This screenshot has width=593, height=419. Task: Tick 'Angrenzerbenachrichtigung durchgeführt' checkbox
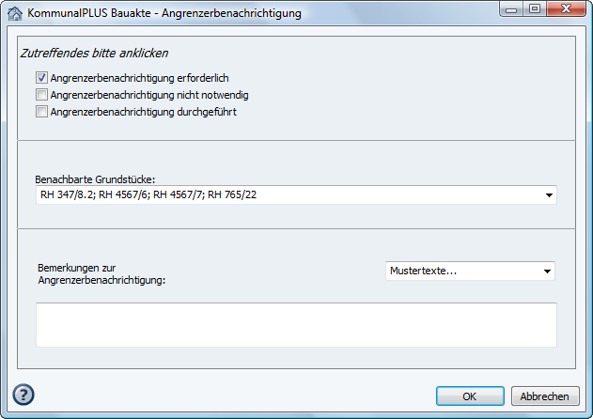[x=41, y=112]
